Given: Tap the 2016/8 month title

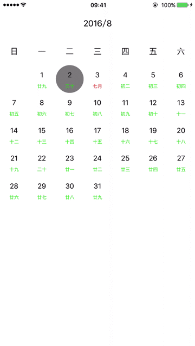Looking at the screenshot, I should (x=97, y=24).
